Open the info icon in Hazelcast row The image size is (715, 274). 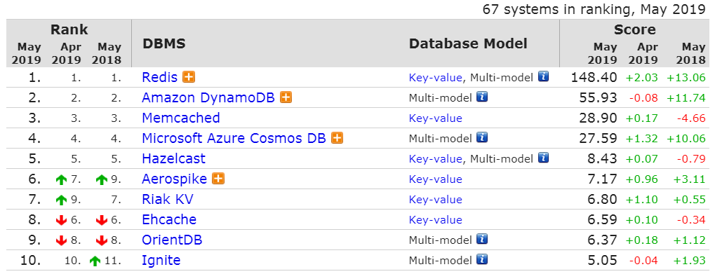click(543, 158)
